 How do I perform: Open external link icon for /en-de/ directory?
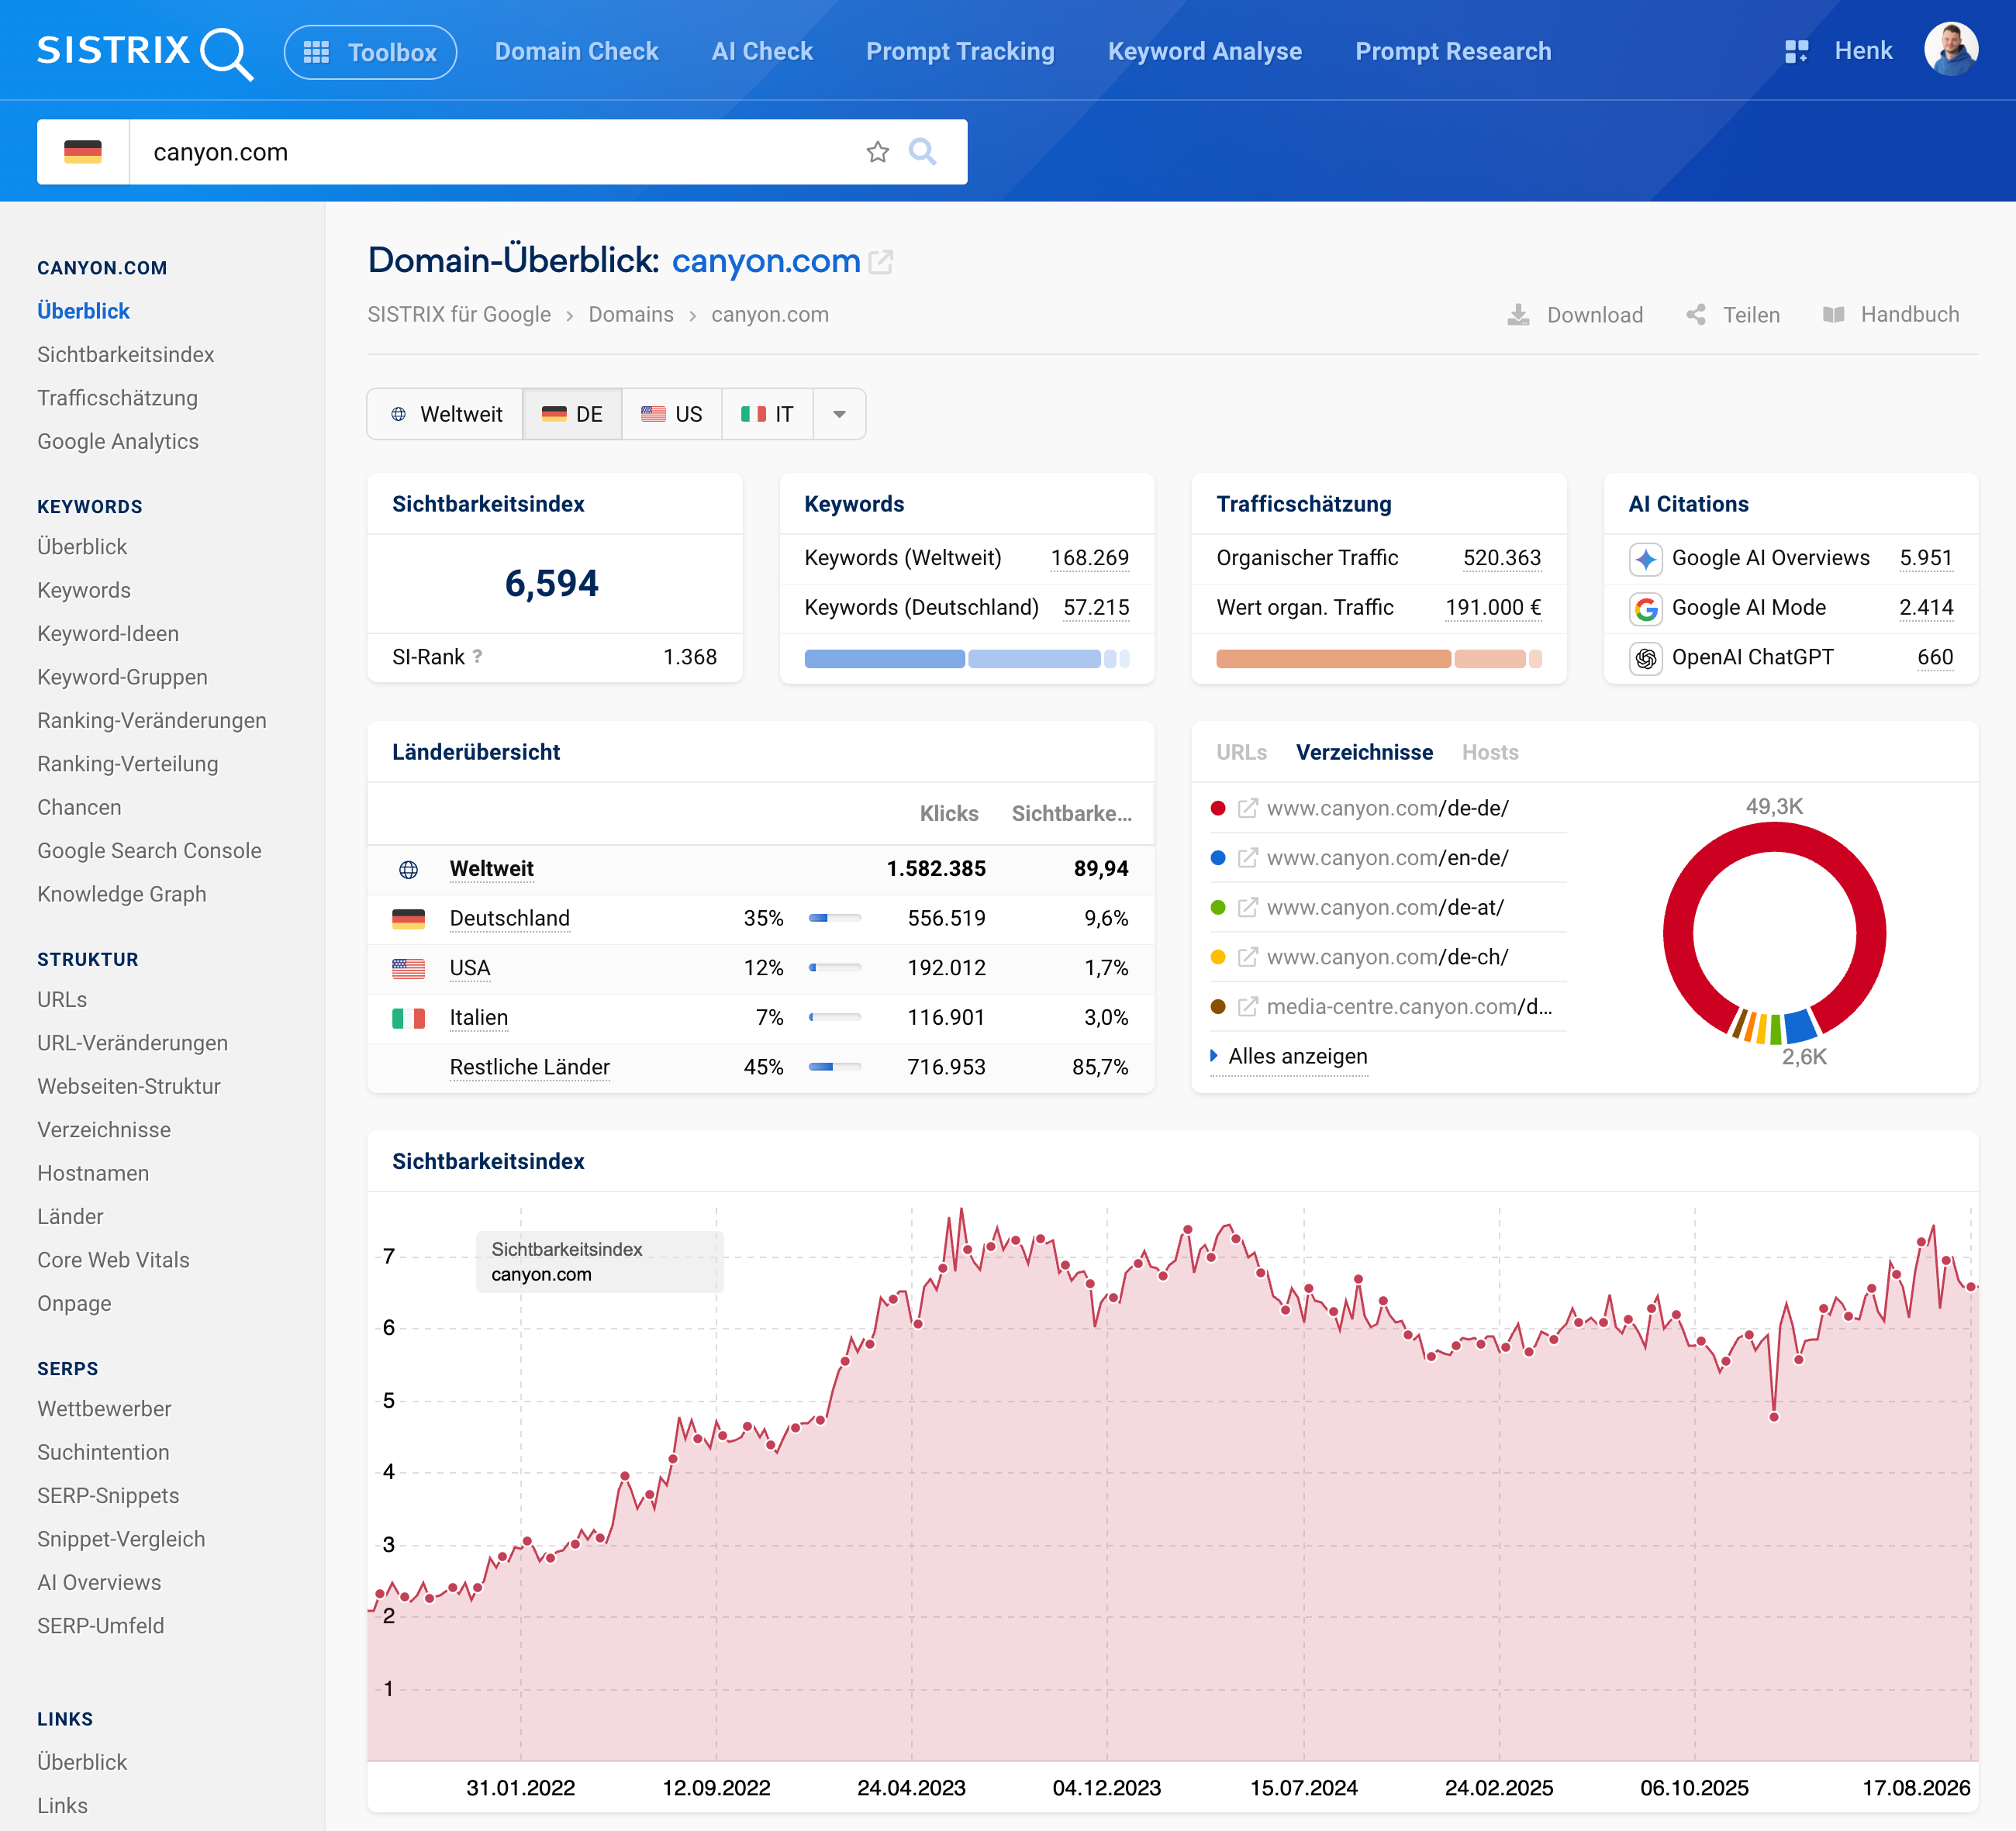(x=1248, y=858)
